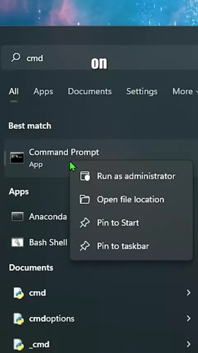Click the search magnifier icon
This screenshot has width=198, height=353.
(x=16, y=57)
